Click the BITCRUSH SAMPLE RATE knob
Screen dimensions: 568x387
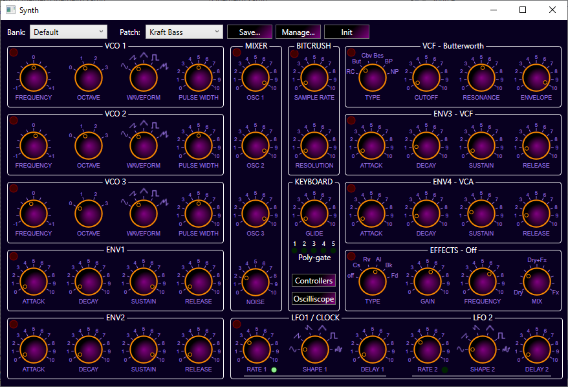pos(314,78)
